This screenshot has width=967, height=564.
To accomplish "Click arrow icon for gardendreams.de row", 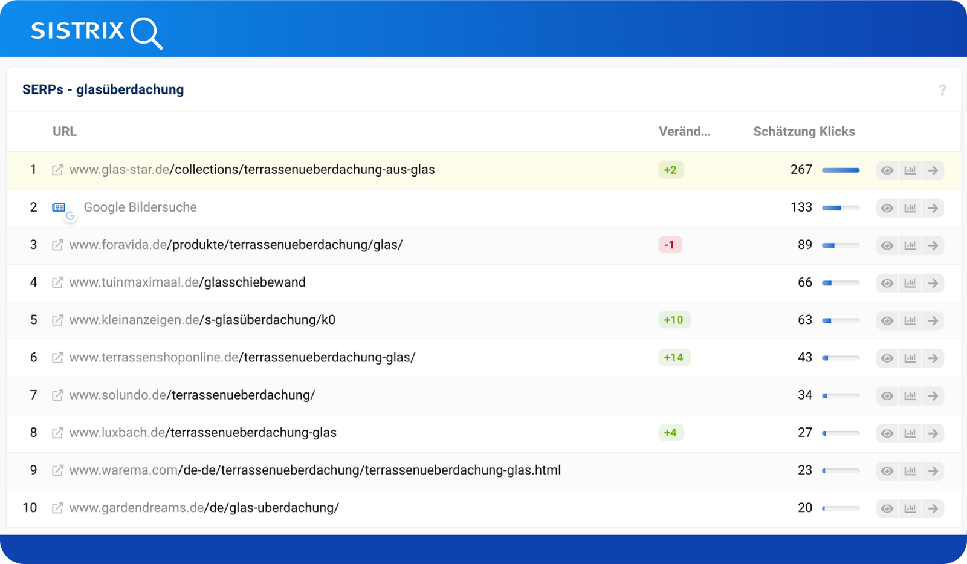I will click(x=933, y=508).
